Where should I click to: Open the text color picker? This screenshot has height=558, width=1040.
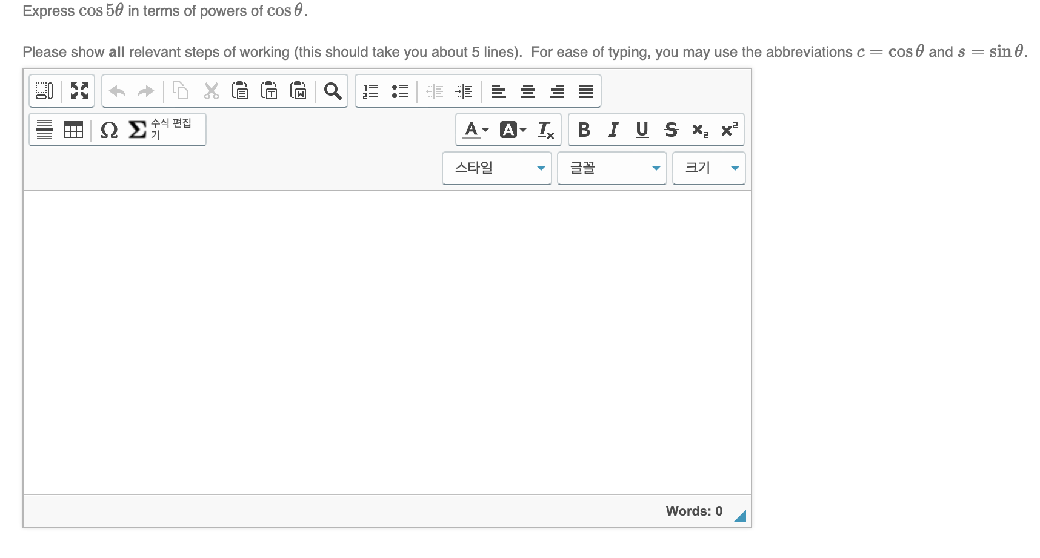point(476,130)
